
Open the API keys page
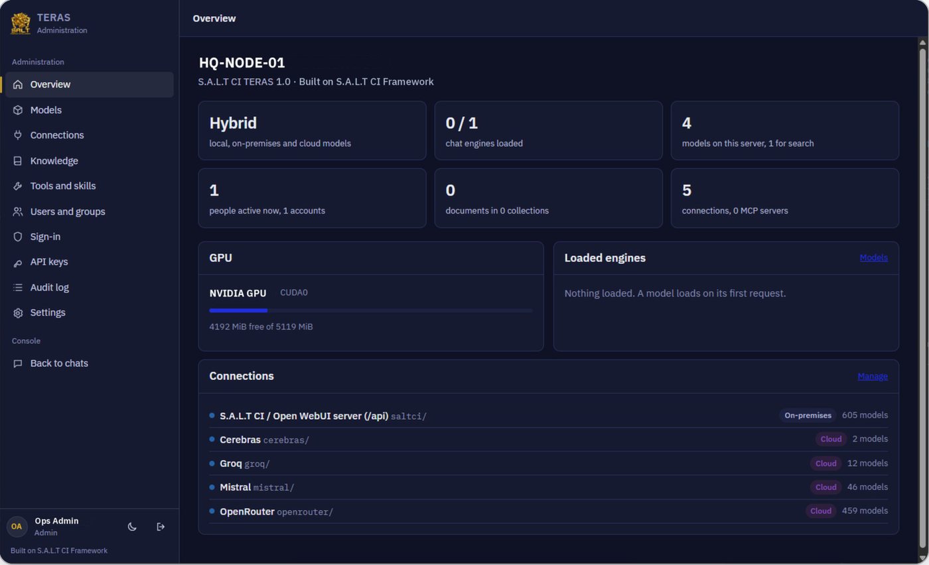[x=90, y=262]
